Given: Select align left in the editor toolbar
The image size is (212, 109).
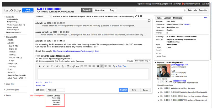Looking at the screenshot, I should tap(102, 66).
